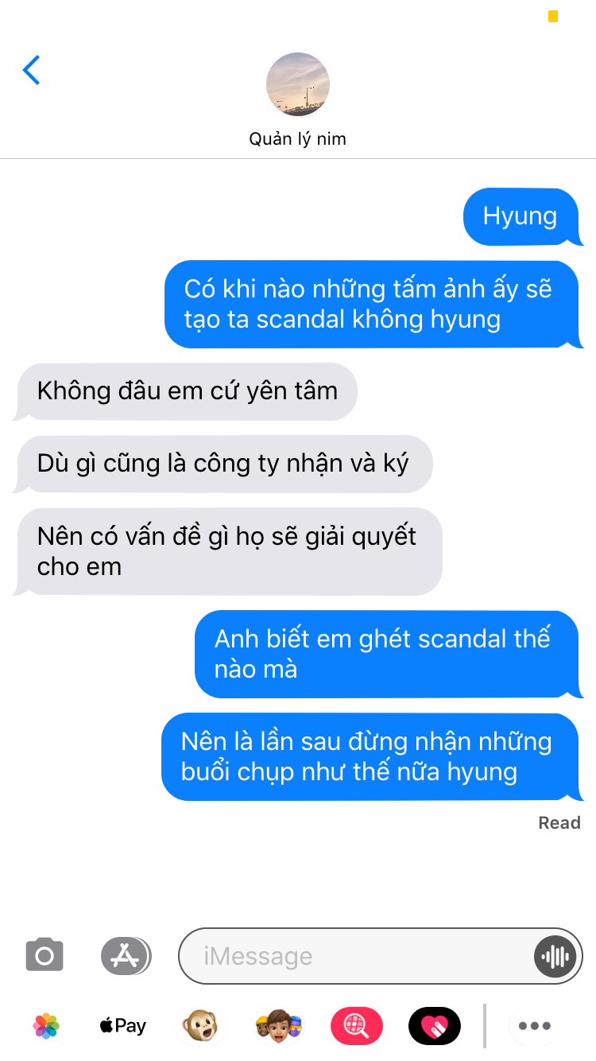Screen dimensions: 596x1061
Task: Expand more apps with three dots
Action: click(x=534, y=1026)
